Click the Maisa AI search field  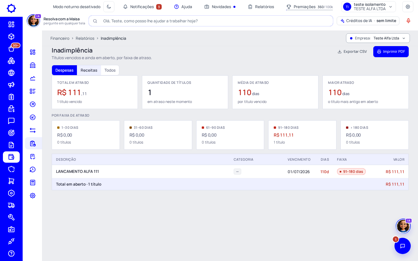211,21
